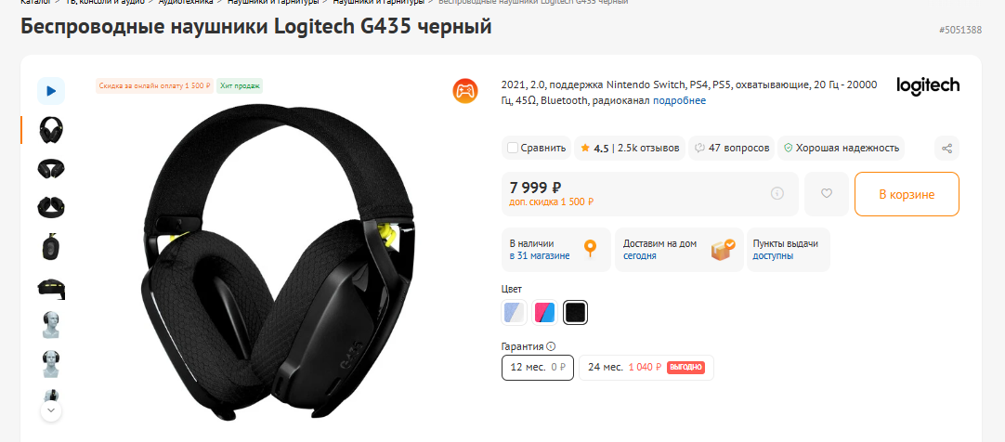Select 12 мес. warranty option
The height and width of the screenshot is (442, 1005).
pos(537,368)
